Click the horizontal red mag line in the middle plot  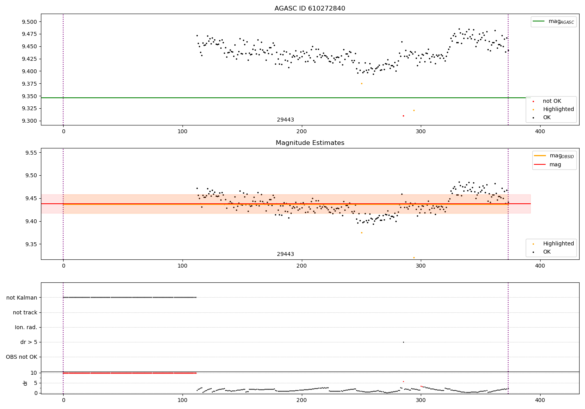[x=285, y=204]
